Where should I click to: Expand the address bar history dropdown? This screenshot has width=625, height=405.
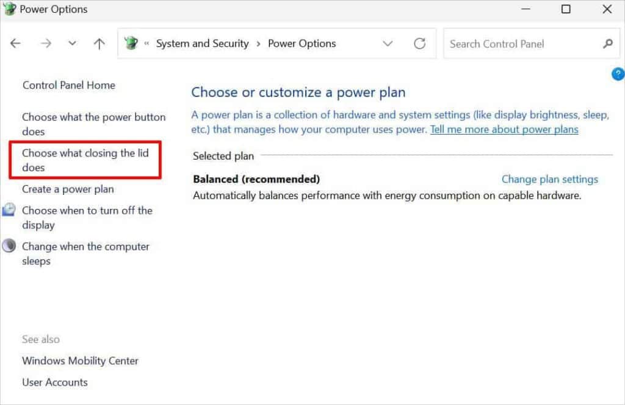388,44
